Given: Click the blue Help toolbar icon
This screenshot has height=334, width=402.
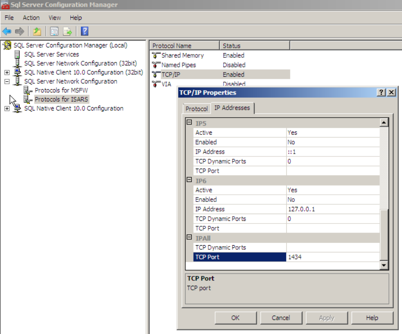Looking at the screenshot, I should tap(85, 31).
